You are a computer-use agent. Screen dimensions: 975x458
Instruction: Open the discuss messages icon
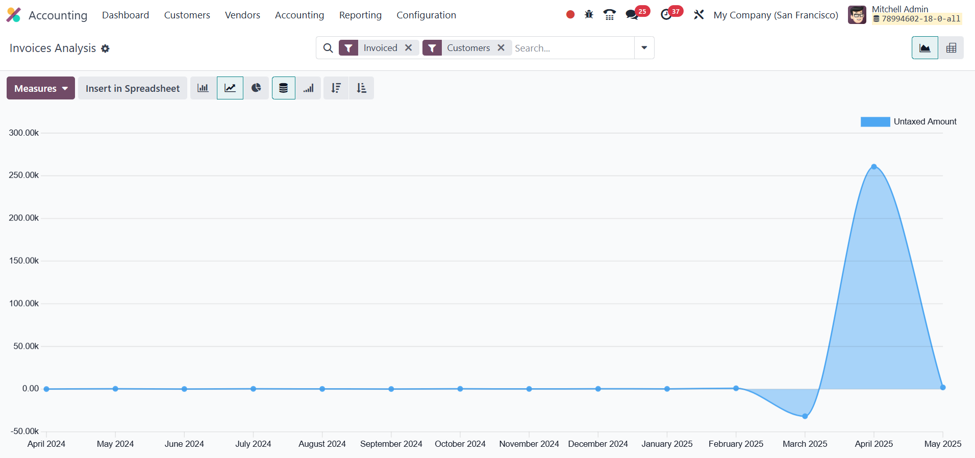(x=632, y=15)
